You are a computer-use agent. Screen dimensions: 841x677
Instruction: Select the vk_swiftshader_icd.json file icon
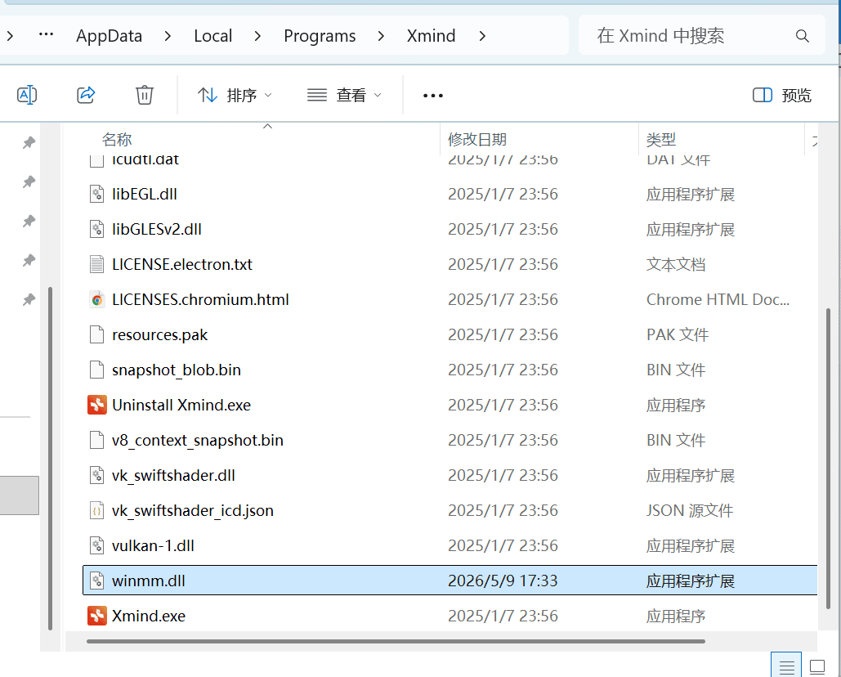point(96,510)
